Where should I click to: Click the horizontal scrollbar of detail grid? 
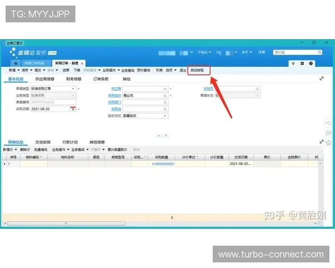(x=66, y=223)
